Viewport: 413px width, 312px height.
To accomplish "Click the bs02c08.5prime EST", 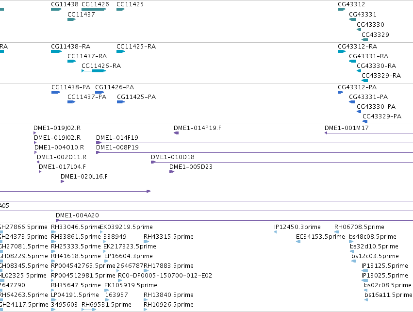I will [x=365, y=291].
